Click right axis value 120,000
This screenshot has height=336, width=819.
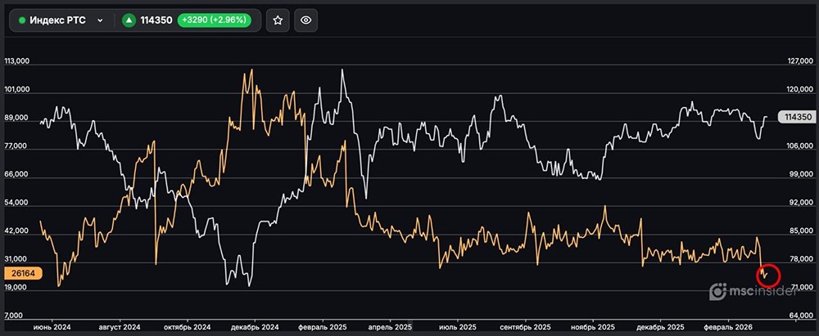coord(800,89)
